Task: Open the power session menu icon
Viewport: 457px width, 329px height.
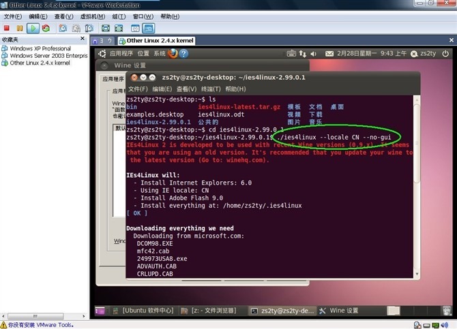Action: tap(445, 54)
